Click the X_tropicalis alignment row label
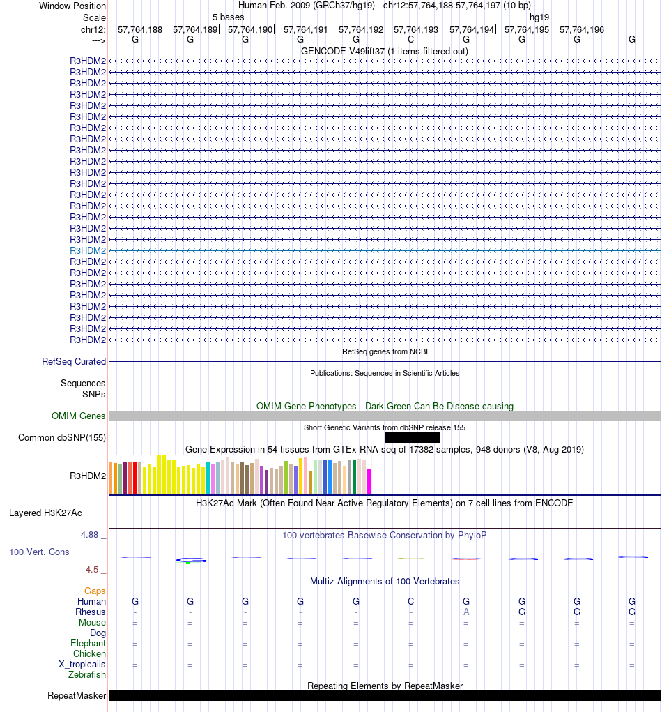The image size is (662, 712). pyautogui.click(x=82, y=664)
